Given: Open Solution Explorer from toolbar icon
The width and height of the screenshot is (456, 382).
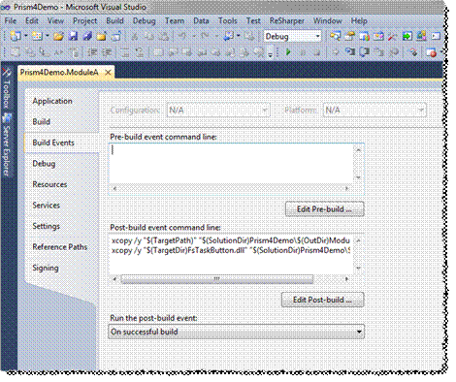Looking at the screenshot, I should [x=336, y=36].
